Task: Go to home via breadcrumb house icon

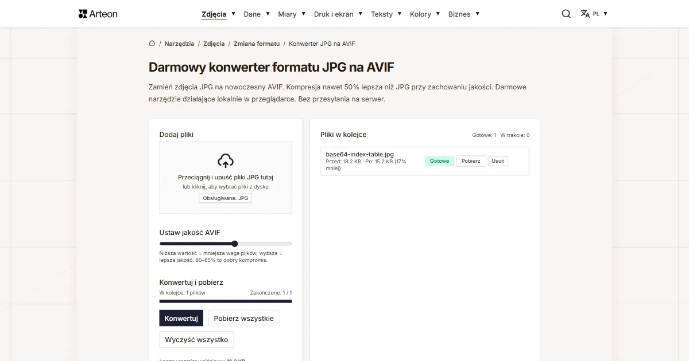Action: (x=152, y=43)
